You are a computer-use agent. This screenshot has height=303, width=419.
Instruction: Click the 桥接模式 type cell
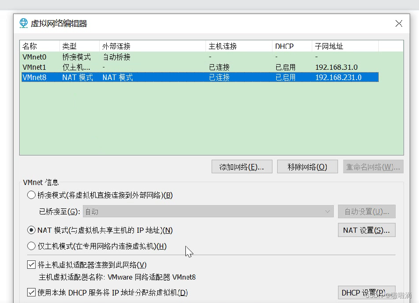pyautogui.click(x=76, y=57)
